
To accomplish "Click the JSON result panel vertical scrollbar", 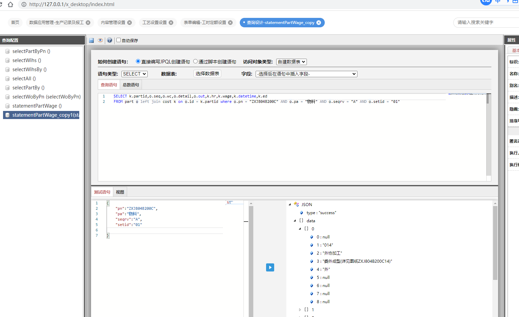I will pyautogui.click(x=495, y=243).
